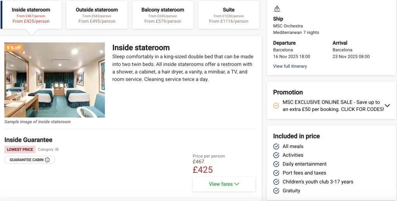Click the Gratuity check icon
Image resolution: width=397 pixels, height=201 pixels.
coord(276,191)
